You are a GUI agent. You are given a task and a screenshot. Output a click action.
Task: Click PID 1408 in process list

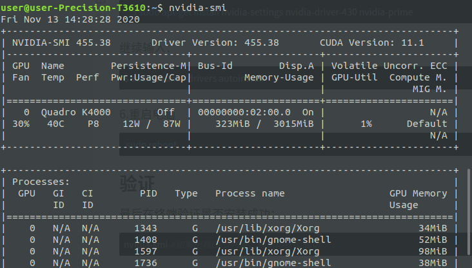tap(146, 240)
